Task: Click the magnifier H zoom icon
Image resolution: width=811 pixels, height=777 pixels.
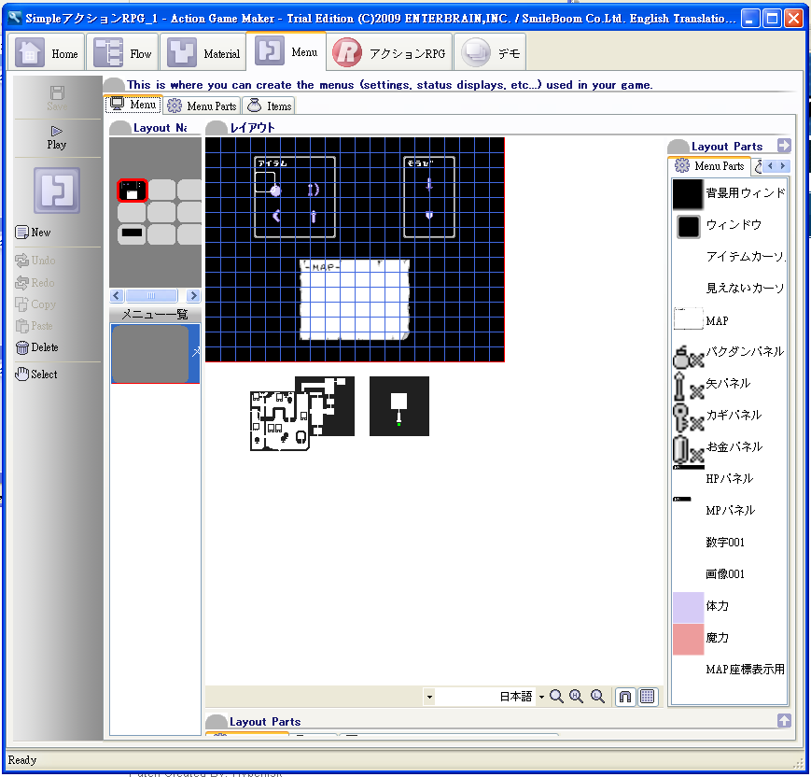Action: tap(577, 697)
